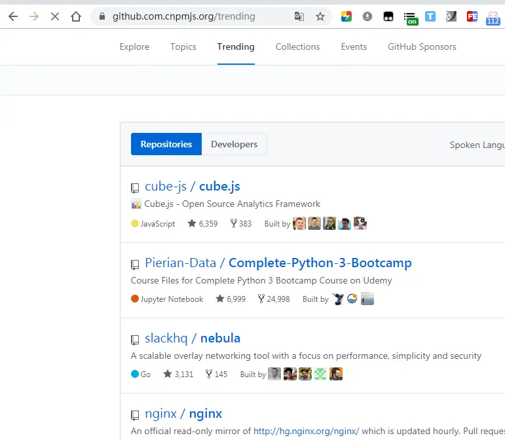Click the browser back arrow

coord(13,16)
